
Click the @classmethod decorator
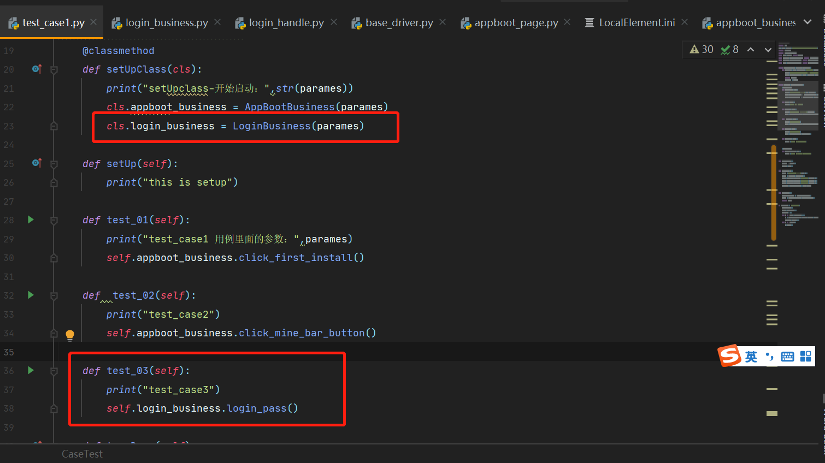coord(118,51)
